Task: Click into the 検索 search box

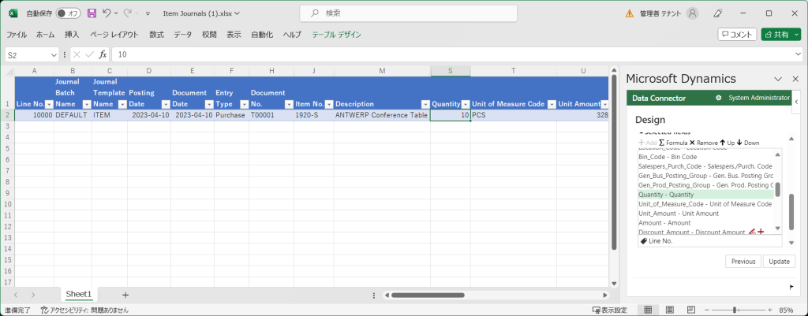Action: 409,13
